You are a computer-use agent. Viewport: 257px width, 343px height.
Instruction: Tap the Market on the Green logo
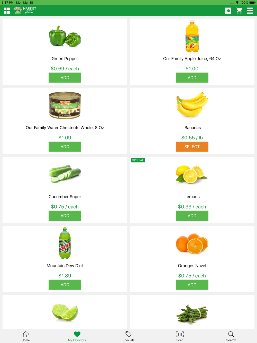[x=25, y=11]
